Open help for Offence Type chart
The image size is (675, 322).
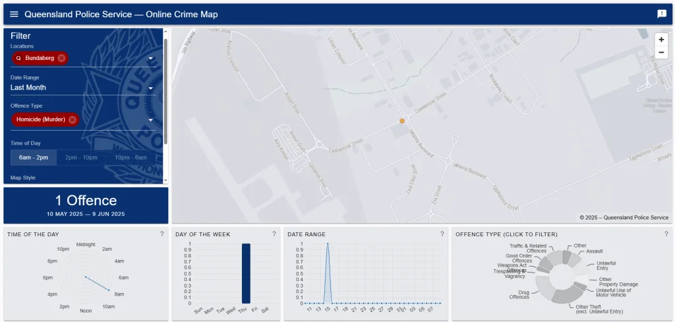point(666,234)
